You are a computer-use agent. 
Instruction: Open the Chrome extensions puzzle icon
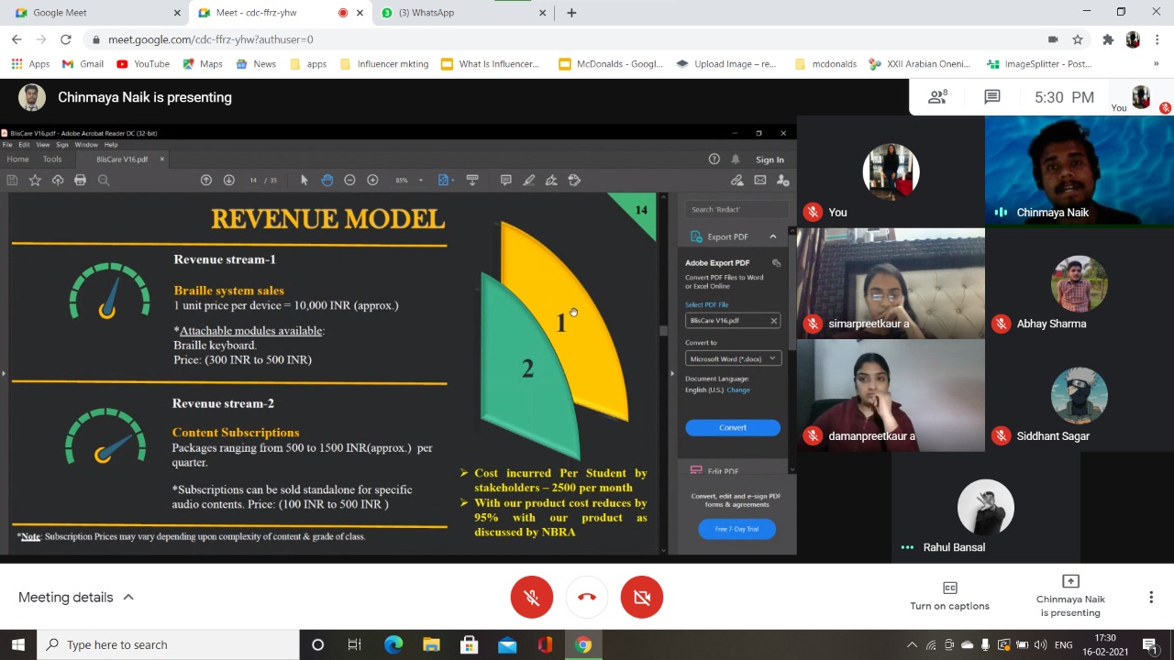pos(1108,39)
